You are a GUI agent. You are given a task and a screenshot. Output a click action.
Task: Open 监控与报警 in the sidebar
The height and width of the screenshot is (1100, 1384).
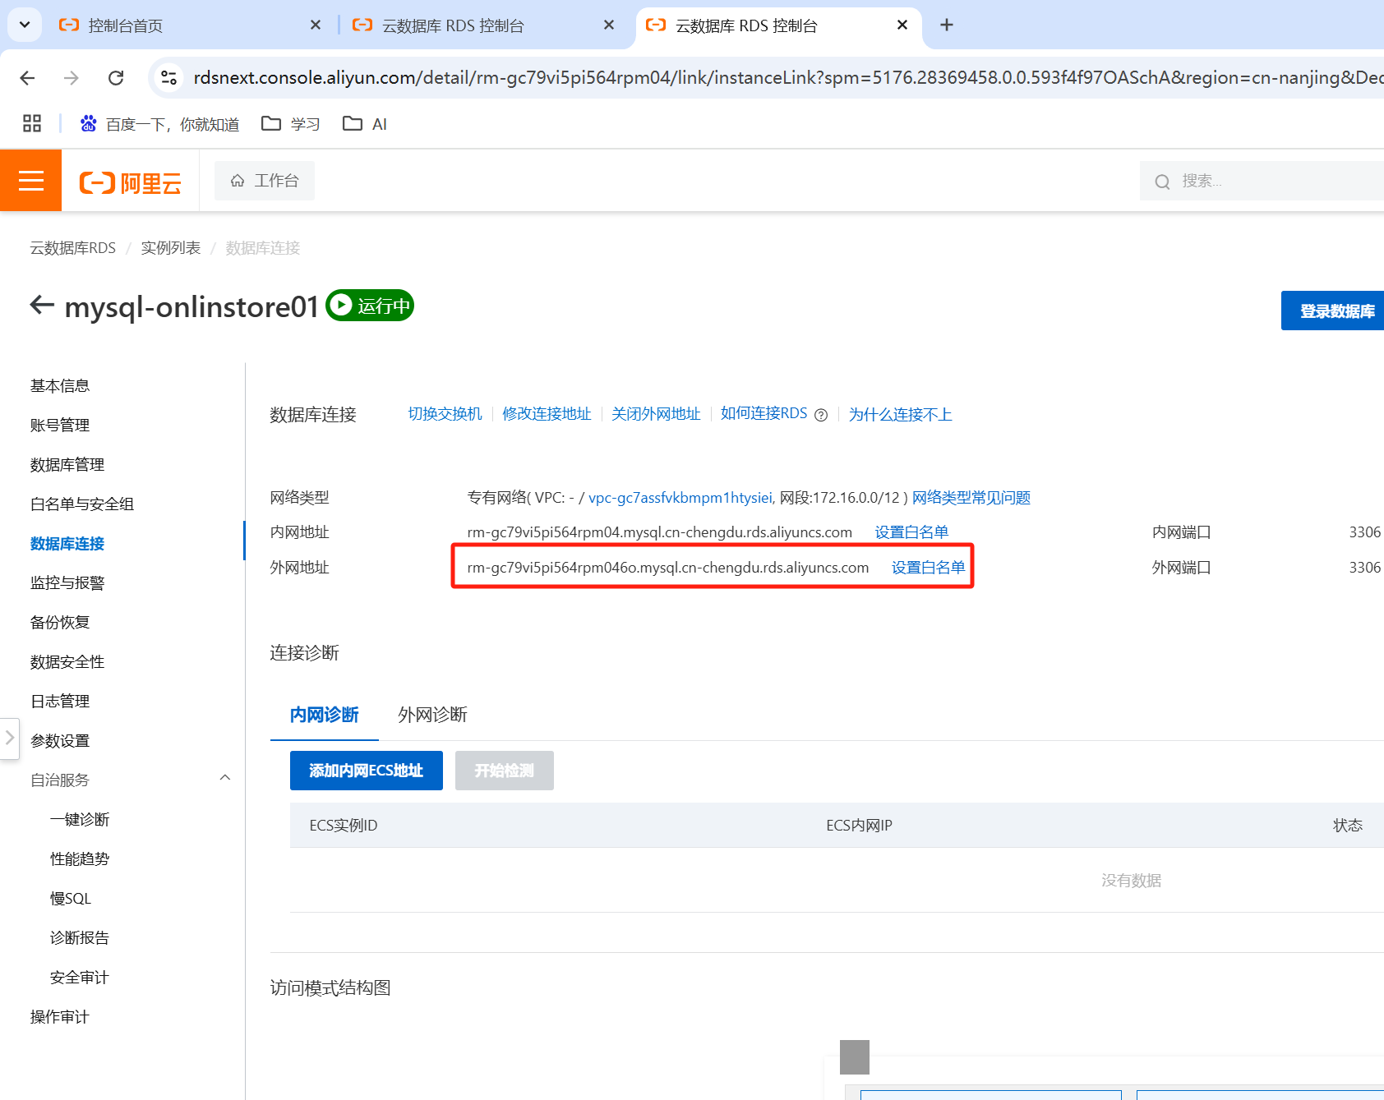(67, 583)
